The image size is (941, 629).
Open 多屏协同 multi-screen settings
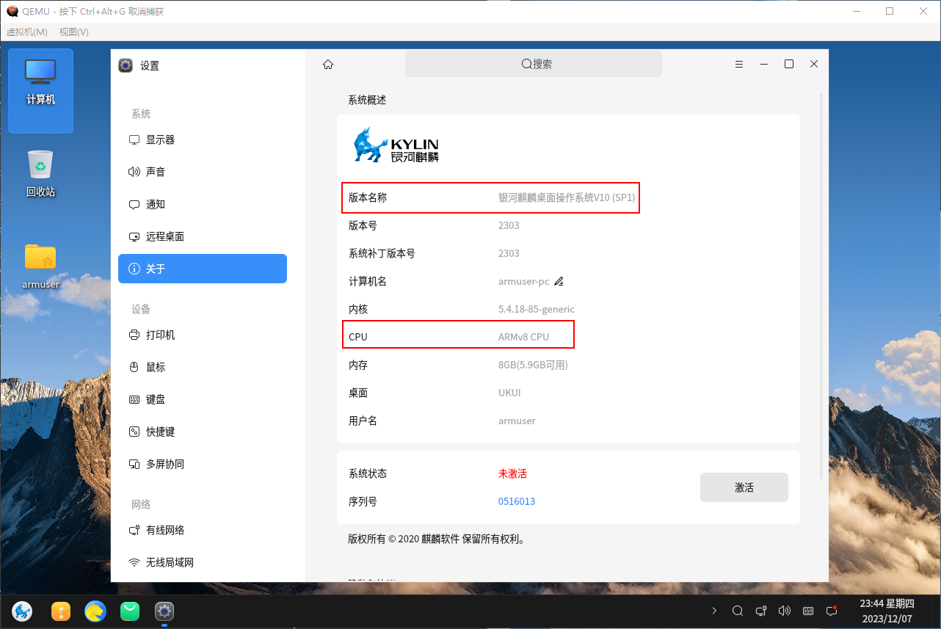pyautogui.click(x=203, y=464)
